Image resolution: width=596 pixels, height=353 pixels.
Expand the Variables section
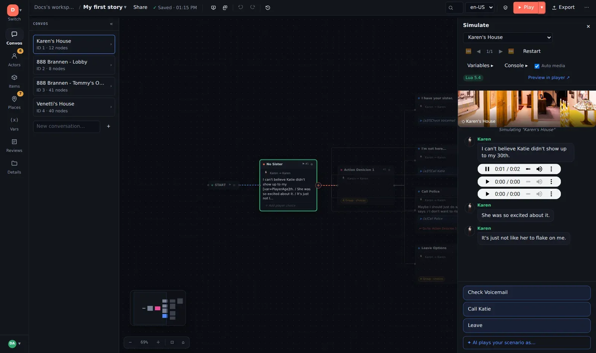click(480, 65)
